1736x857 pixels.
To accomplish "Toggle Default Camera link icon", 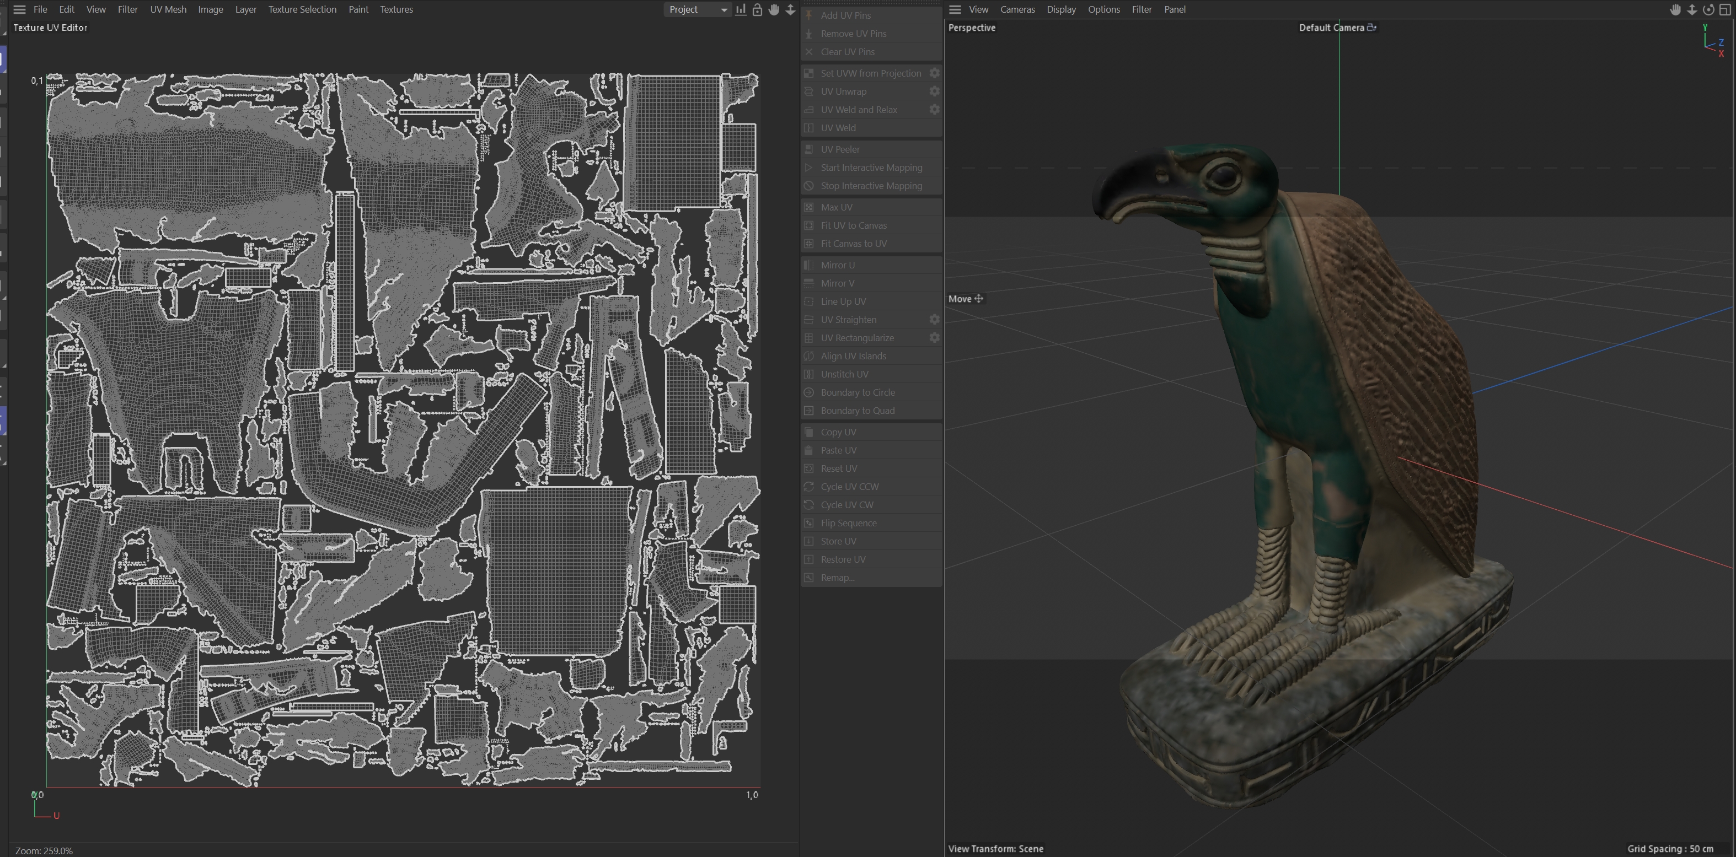I will [1371, 28].
